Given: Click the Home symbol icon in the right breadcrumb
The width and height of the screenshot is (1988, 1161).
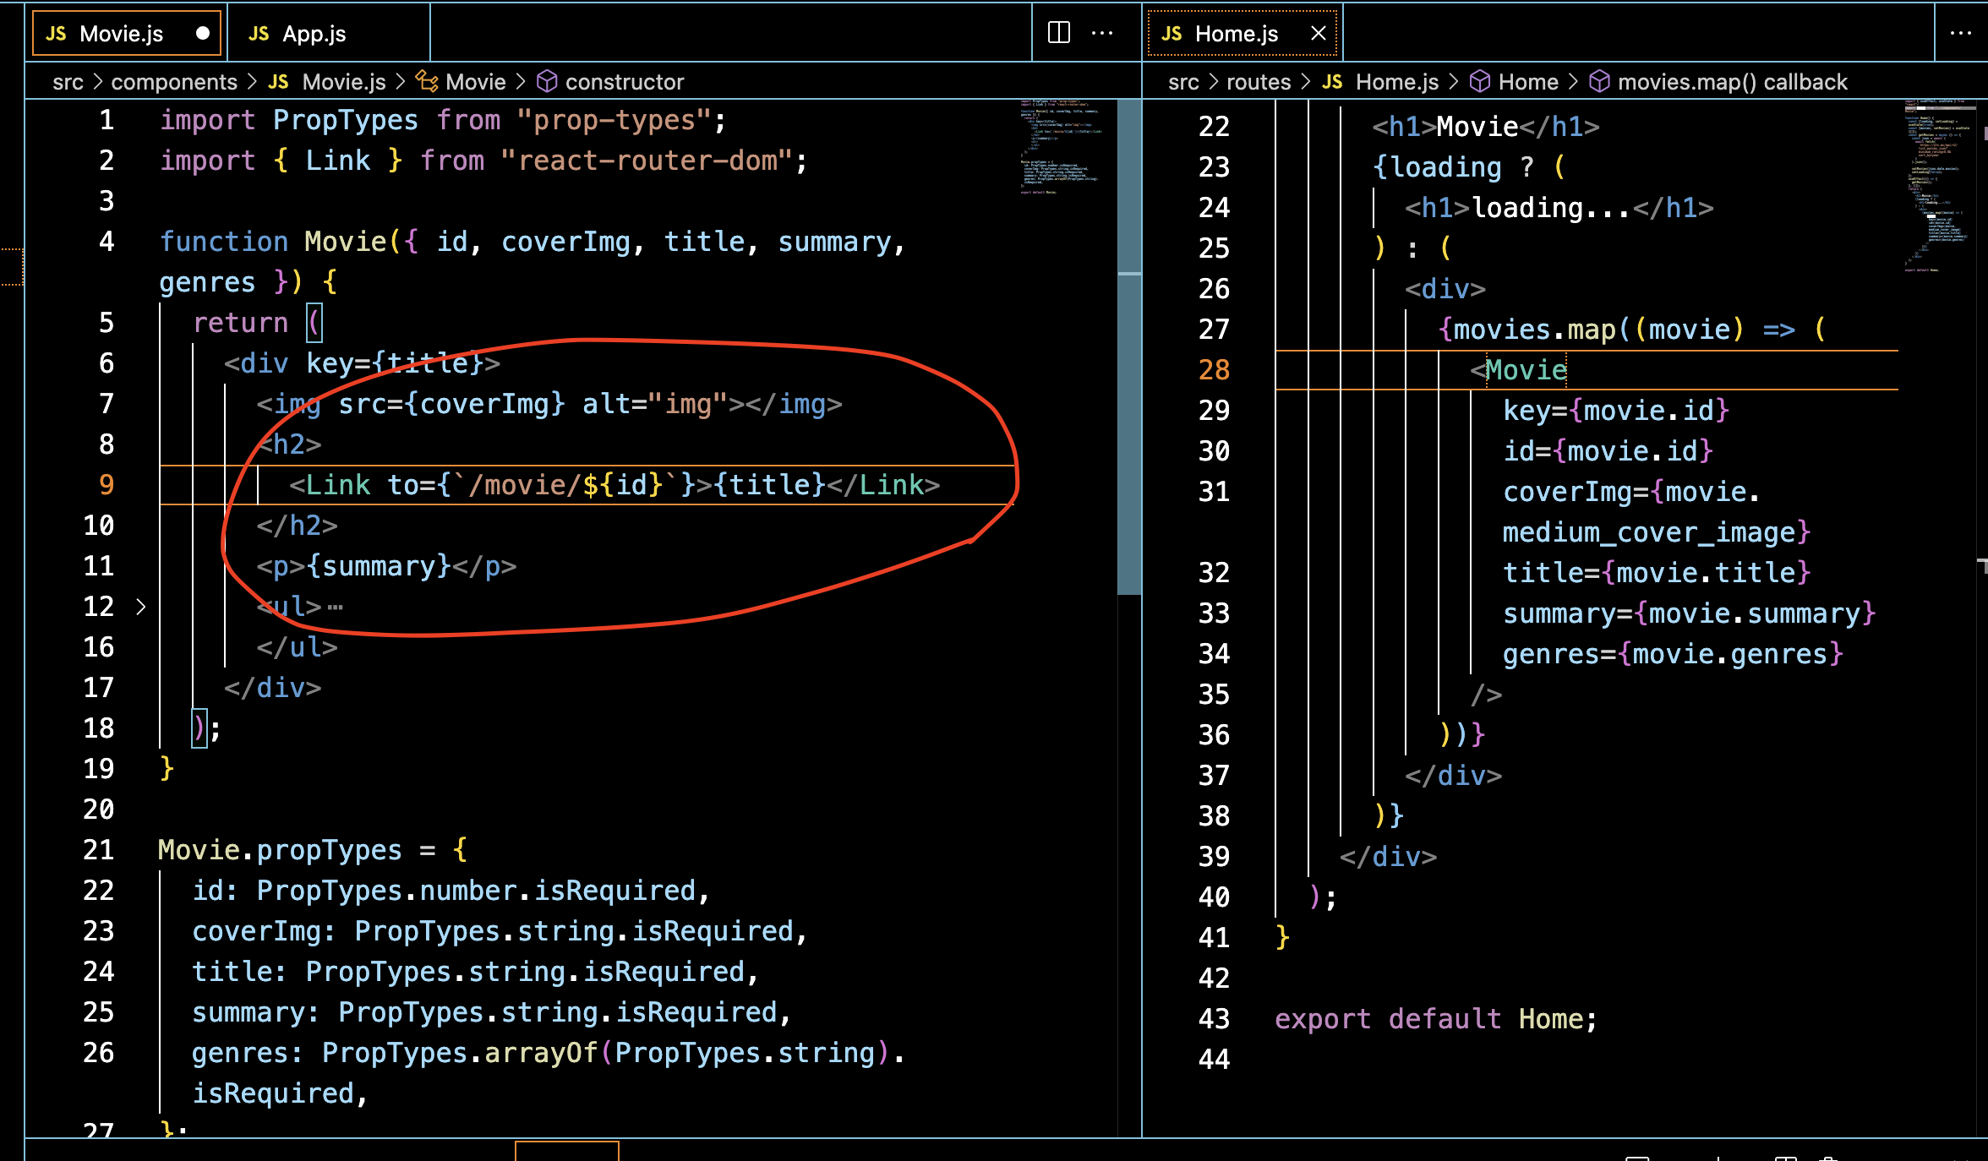Looking at the screenshot, I should coord(1480,81).
